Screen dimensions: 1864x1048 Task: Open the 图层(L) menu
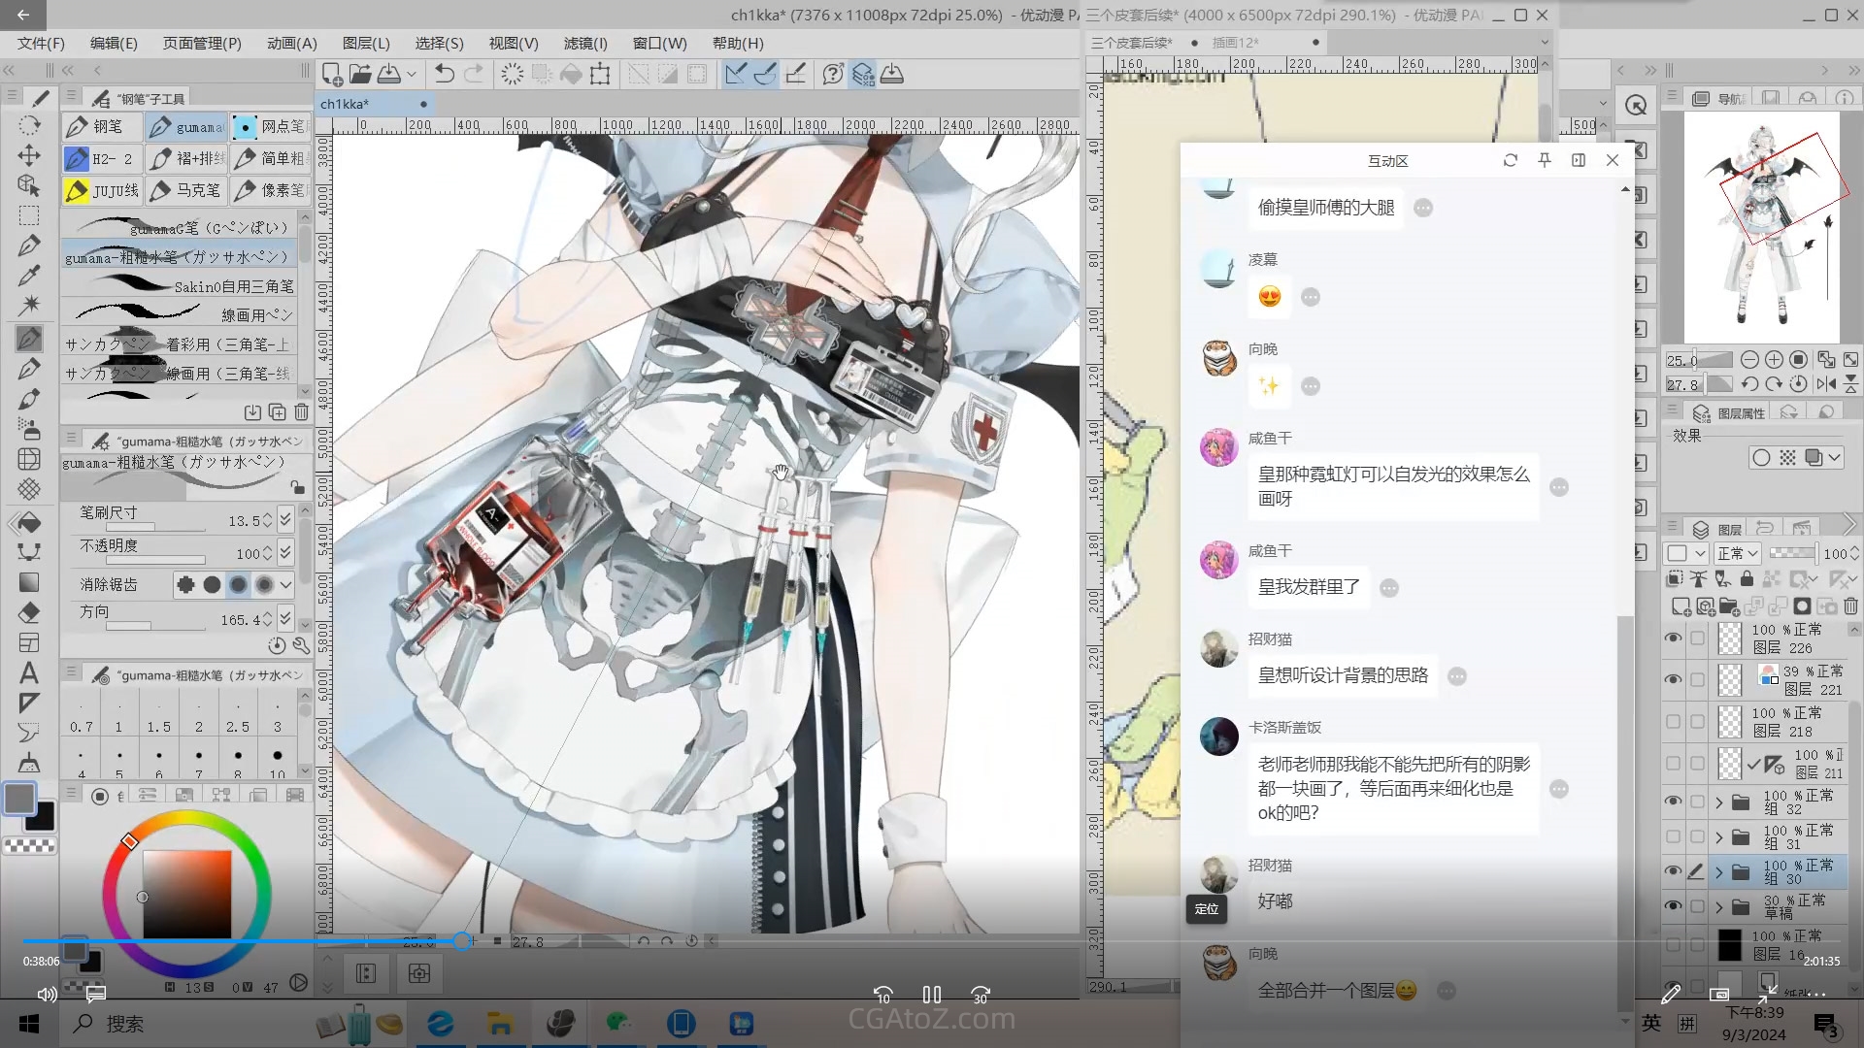(365, 44)
